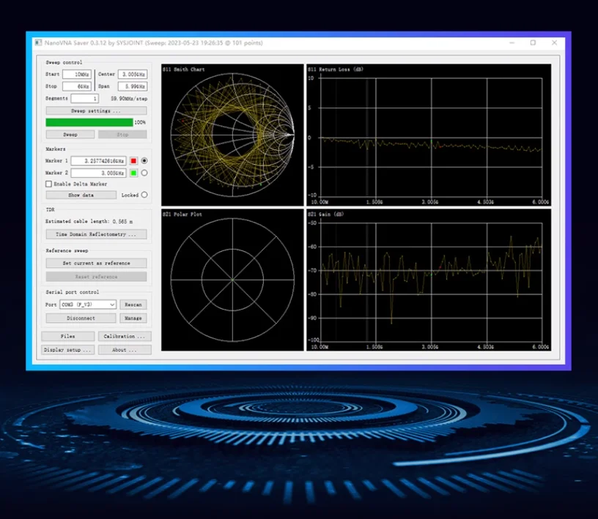Click on the S11 Smith Chart plot
598x519 pixels.
[232, 135]
